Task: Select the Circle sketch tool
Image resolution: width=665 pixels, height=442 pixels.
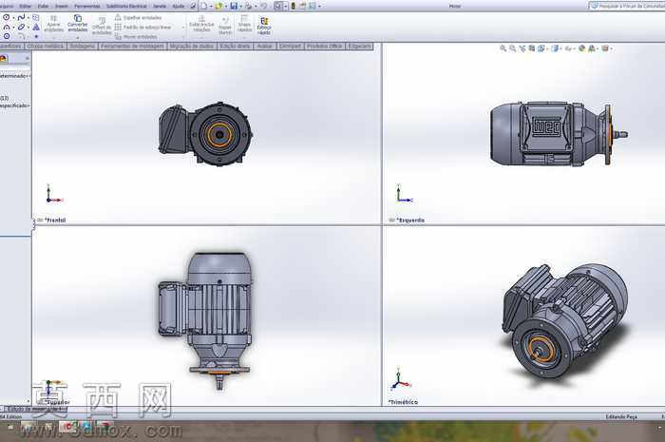Action: coord(7,17)
